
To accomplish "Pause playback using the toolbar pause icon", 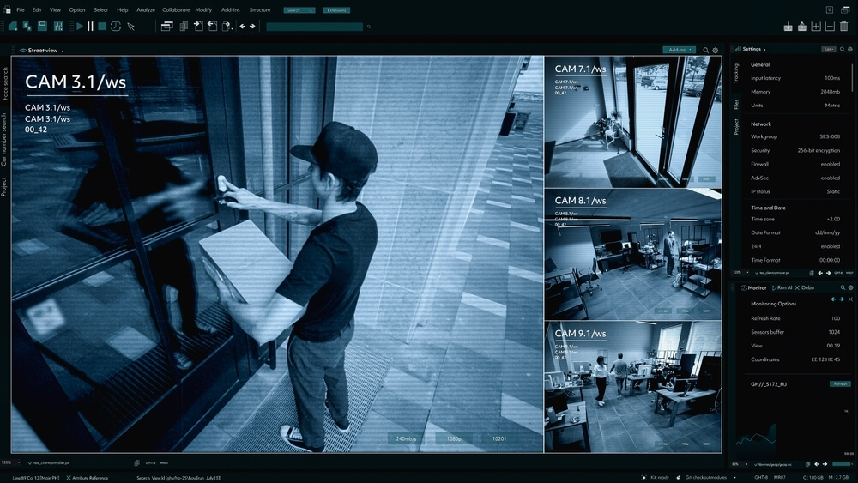I will coord(90,27).
